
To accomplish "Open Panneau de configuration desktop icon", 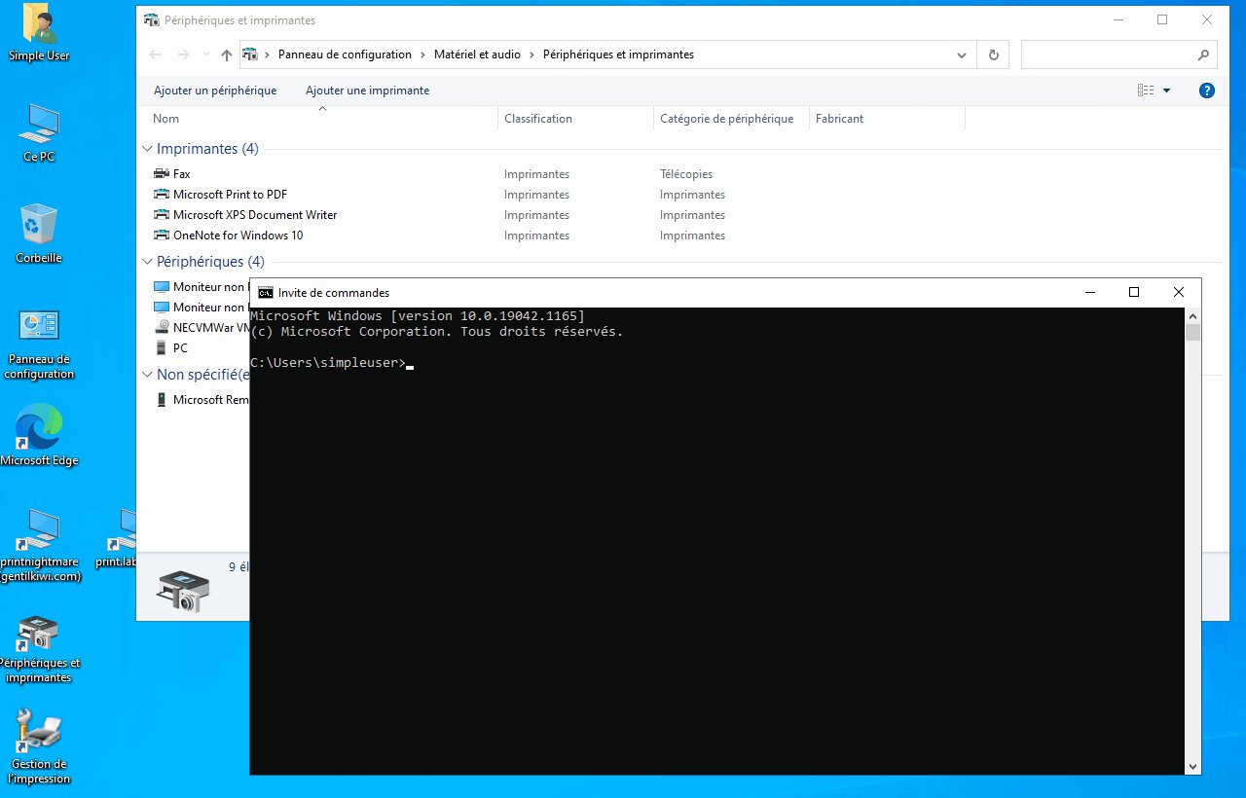I will 39,344.
